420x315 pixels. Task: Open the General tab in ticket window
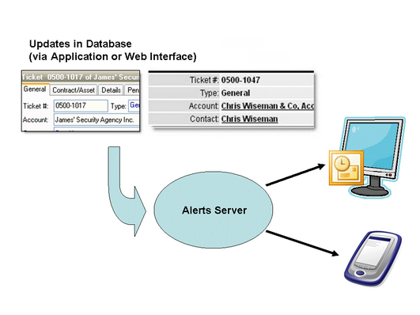pyautogui.click(x=35, y=89)
